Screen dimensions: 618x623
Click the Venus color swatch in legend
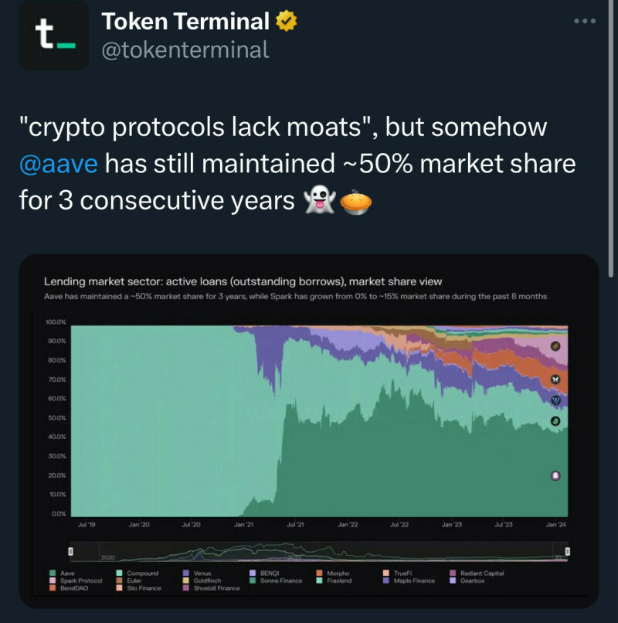186,573
